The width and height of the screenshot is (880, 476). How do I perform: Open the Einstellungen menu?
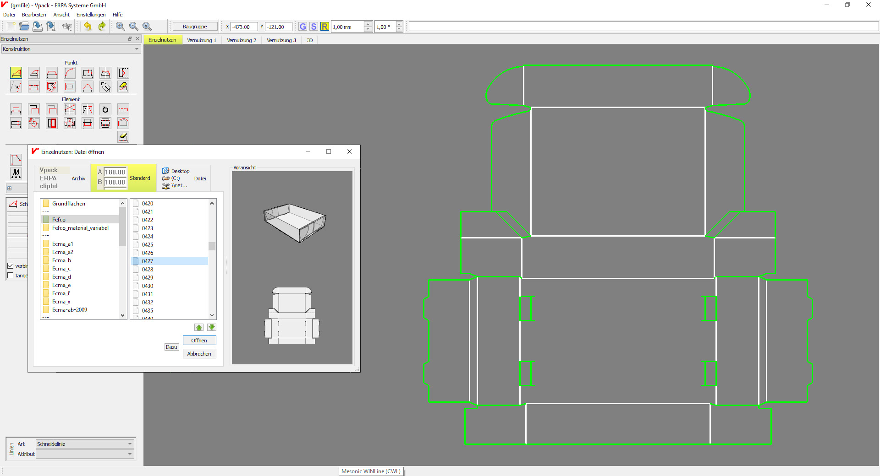coord(91,15)
